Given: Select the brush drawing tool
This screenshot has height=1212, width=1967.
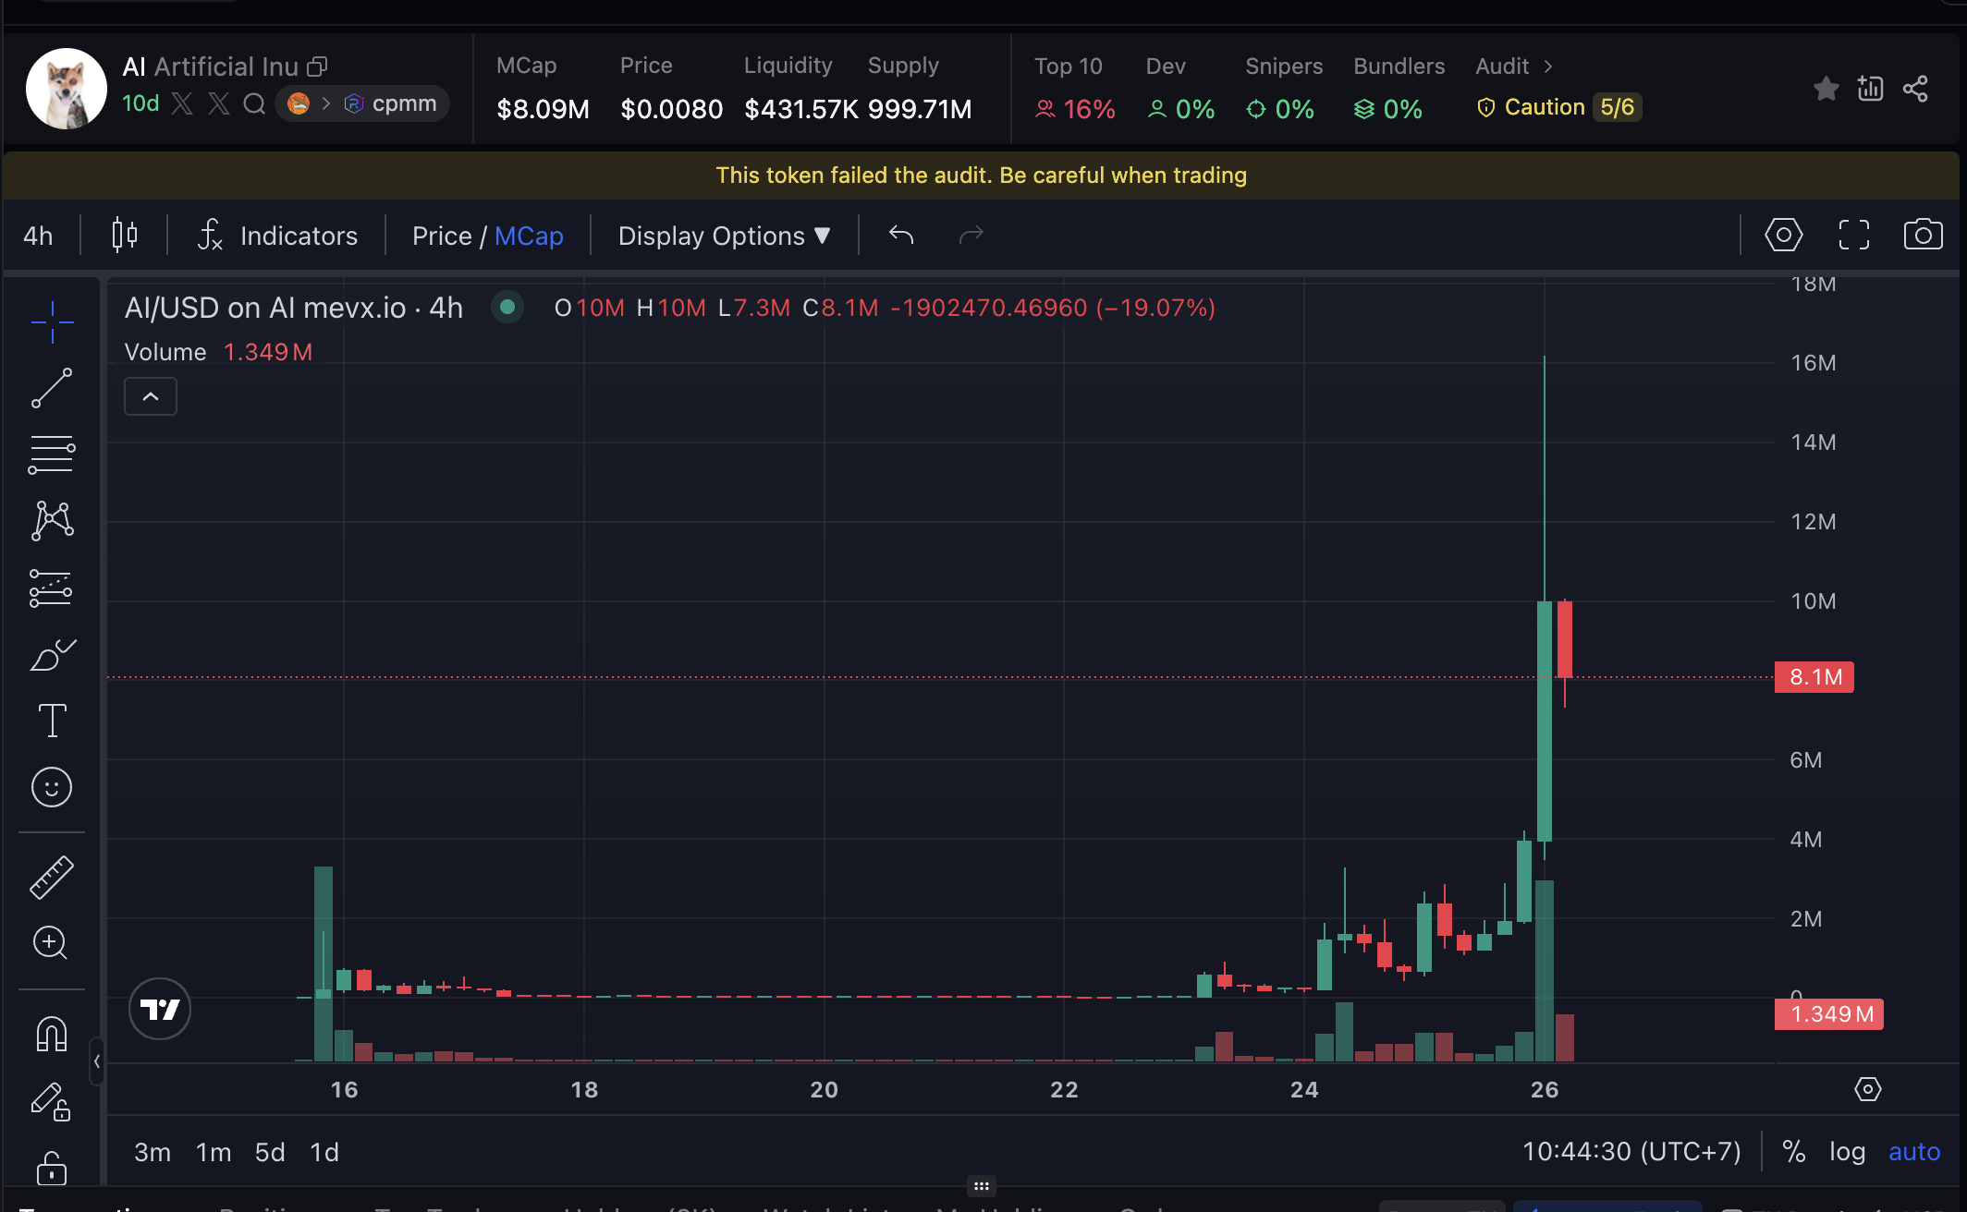Looking at the screenshot, I should 52,654.
